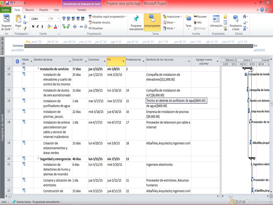Click the Link Tasks chain icon
This screenshot has height=205, width=273.
click(81, 26)
